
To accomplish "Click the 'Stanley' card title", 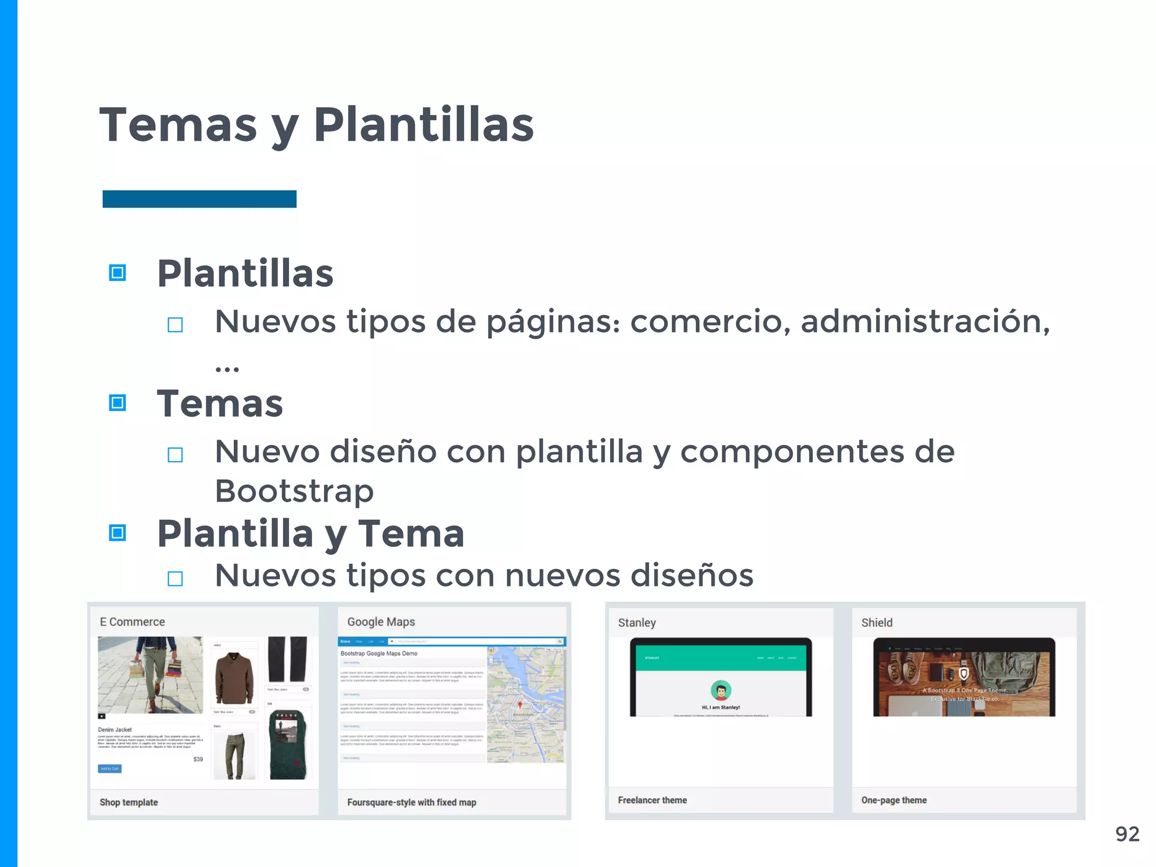I will 637,623.
